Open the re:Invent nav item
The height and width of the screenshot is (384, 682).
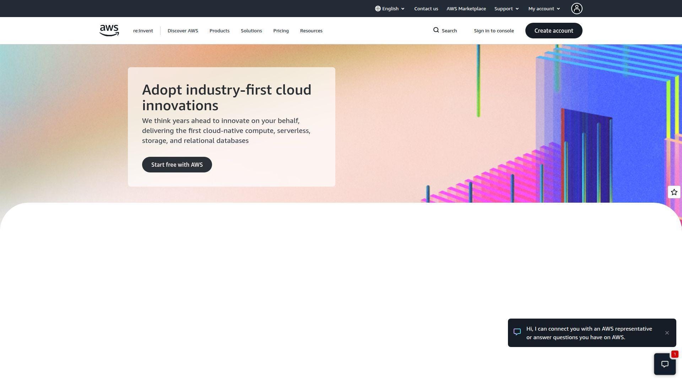click(143, 31)
